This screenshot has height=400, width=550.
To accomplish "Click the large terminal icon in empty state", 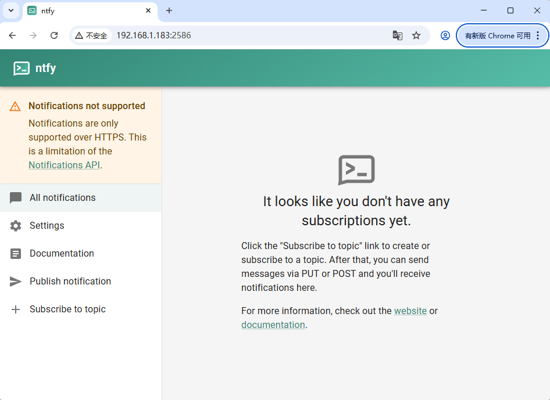I will (356, 170).
